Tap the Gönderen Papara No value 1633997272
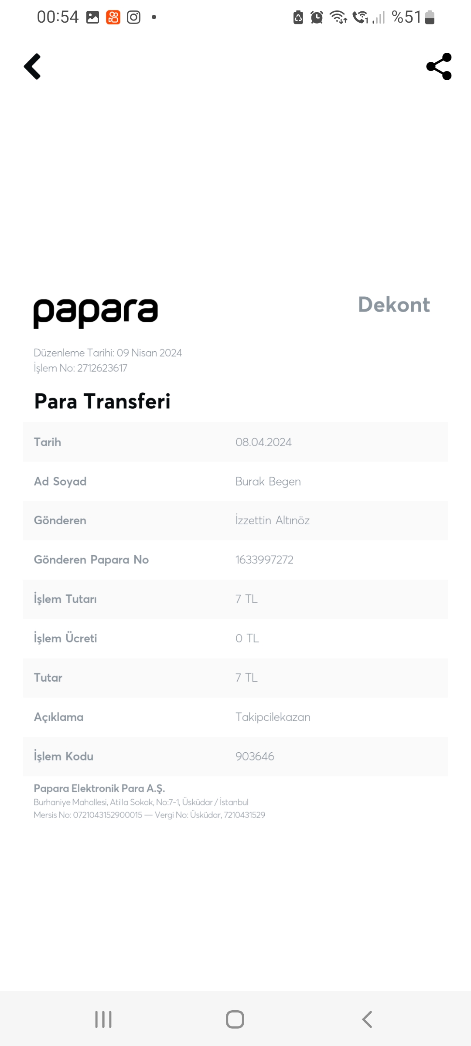The image size is (471, 1046). [264, 560]
